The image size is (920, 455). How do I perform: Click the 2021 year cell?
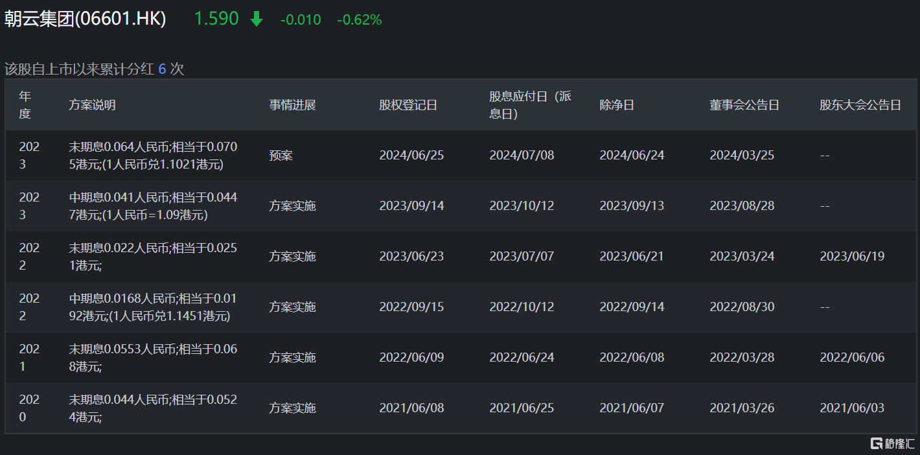point(29,358)
